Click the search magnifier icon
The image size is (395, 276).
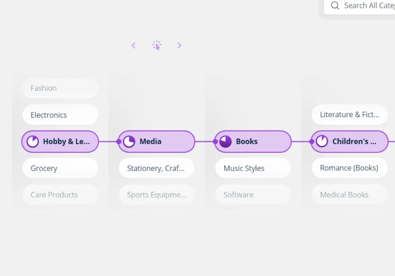(335, 6)
